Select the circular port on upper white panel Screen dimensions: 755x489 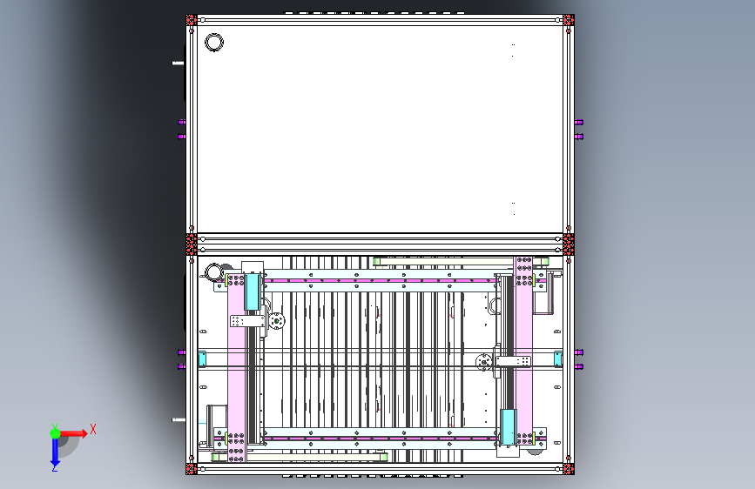[x=214, y=43]
